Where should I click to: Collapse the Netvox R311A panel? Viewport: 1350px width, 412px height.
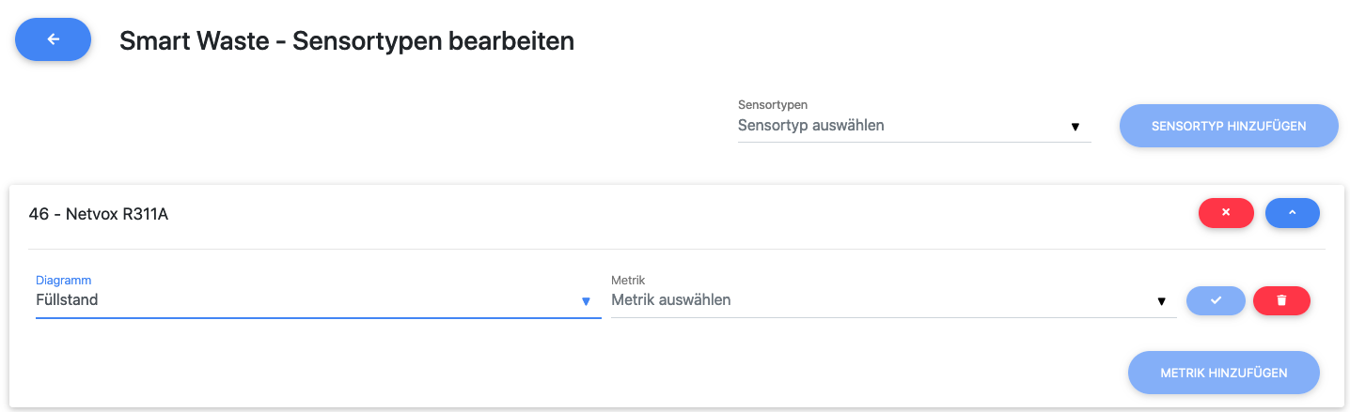click(1292, 213)
